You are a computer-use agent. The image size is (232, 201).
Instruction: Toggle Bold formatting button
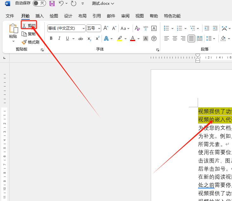point(51,38)
